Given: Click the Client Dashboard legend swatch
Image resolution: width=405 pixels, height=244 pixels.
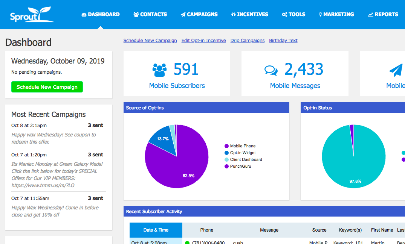Looking at the screenshot, I should (226, 160).
